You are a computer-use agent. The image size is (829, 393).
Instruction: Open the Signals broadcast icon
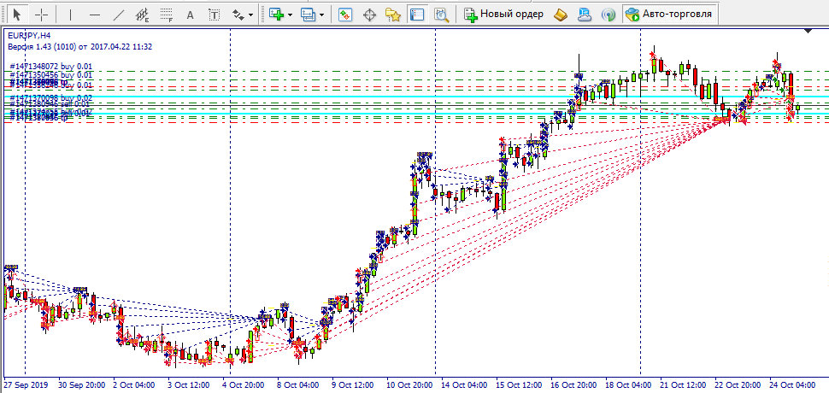coord(609,15)
